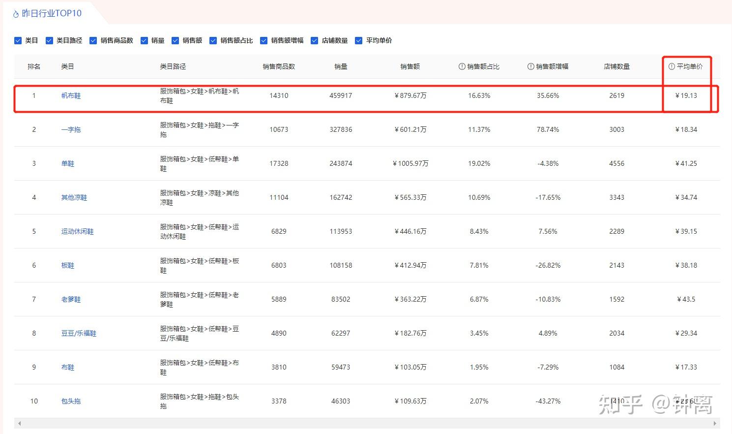Click the horizontal scrollbar track below table
Image resolution: width=732 pixels, height=434 pixels.
click(x=367, y=423)
